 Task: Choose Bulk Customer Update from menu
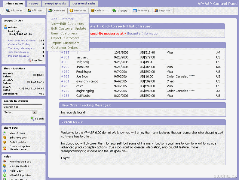tap(69, 28)
